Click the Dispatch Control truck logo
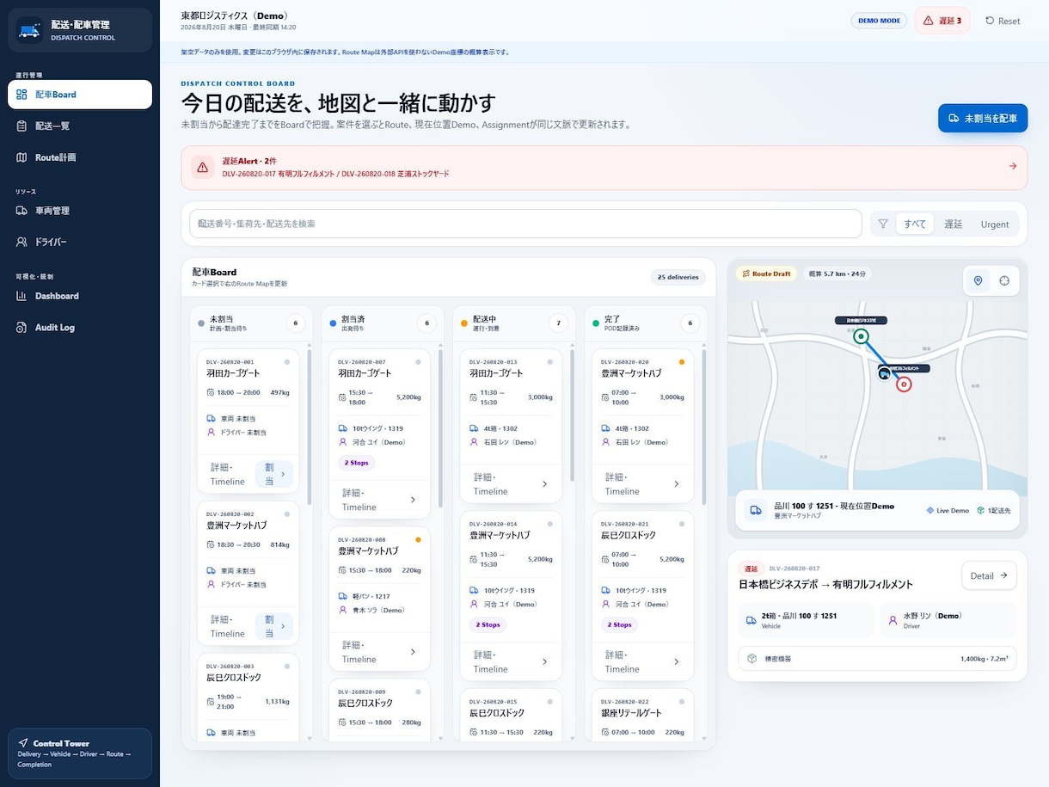Screen dimensions: 1049x787 [28, 31]
